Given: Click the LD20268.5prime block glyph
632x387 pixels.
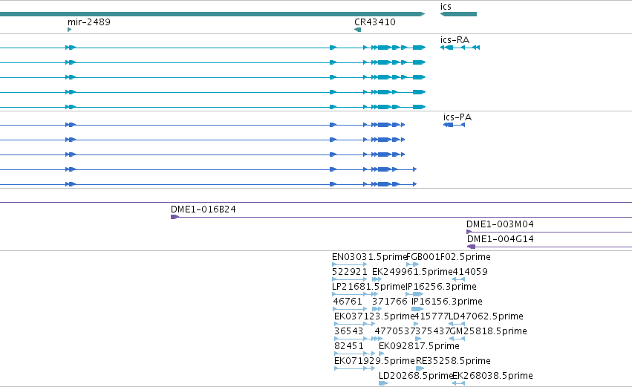Looking at the screenshot, I should pos(383,383).
